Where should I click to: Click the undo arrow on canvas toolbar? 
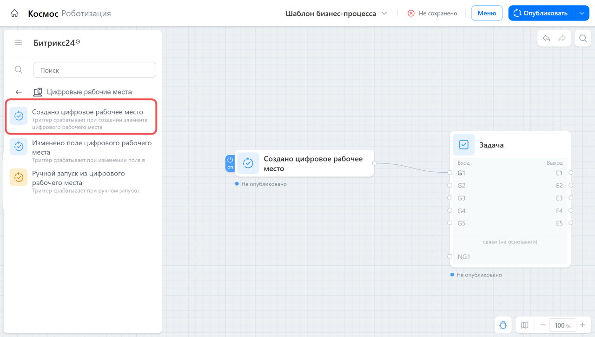pyautogui.click(x=547, y=38)
